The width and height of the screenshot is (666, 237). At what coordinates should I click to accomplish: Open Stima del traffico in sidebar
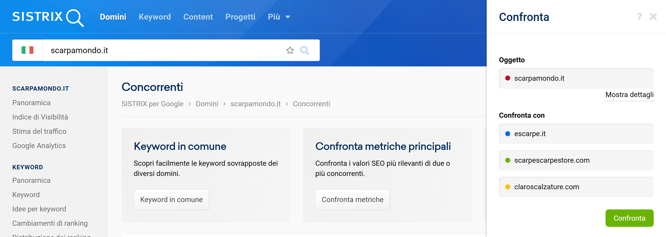point(39,131)
